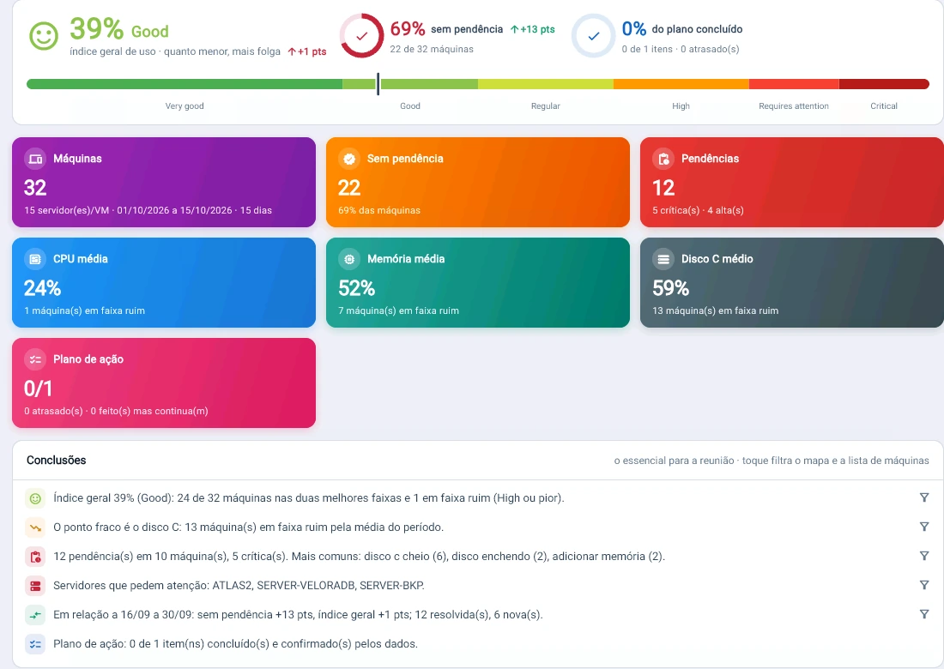Click the blue 0% plano concluído ring
This screenshot has height=669, width=944.
(x=594, y=36)
